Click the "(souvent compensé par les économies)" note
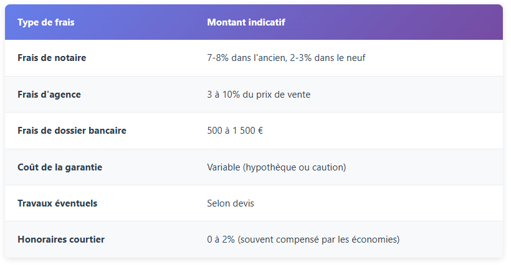 320,239
